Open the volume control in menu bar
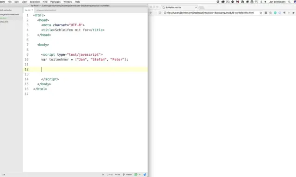This screenshot has height=177, width=296. 265,2
